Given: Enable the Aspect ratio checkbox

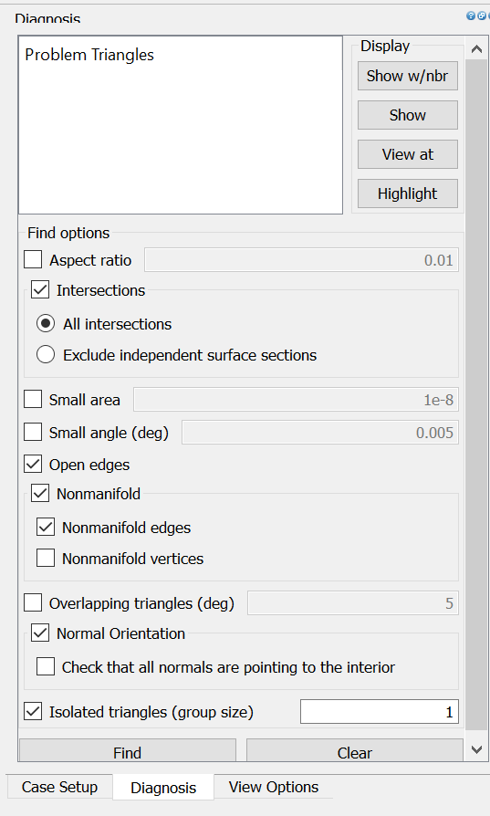Looking at the screenshot, I should point(33,259).
